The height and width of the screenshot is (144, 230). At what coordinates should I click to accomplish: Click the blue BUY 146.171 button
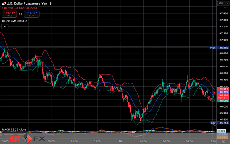(31, 14)
